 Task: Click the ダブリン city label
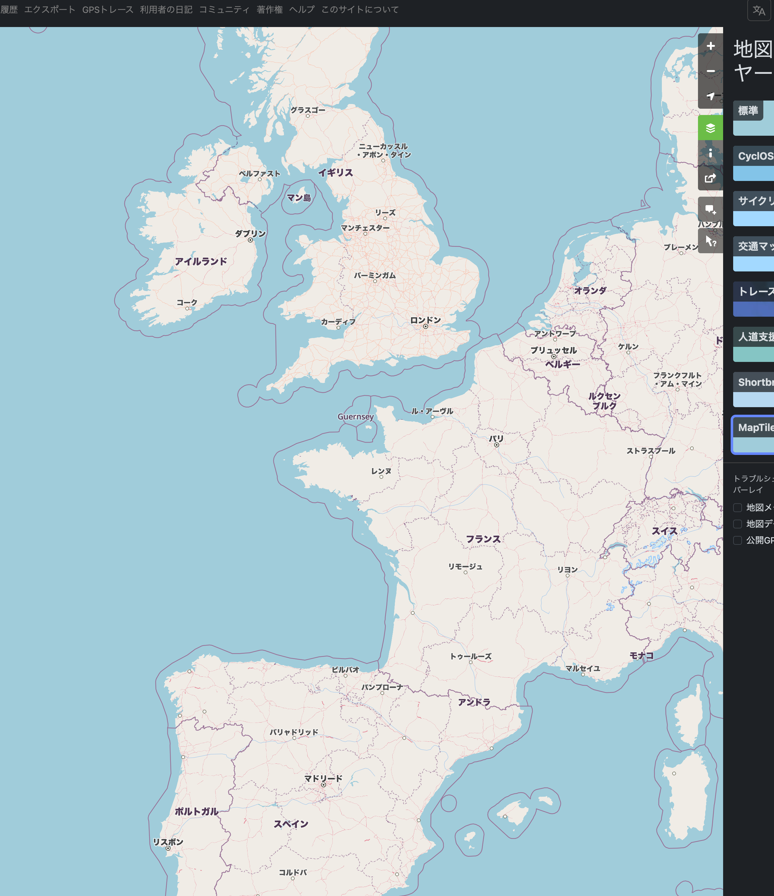250,233
